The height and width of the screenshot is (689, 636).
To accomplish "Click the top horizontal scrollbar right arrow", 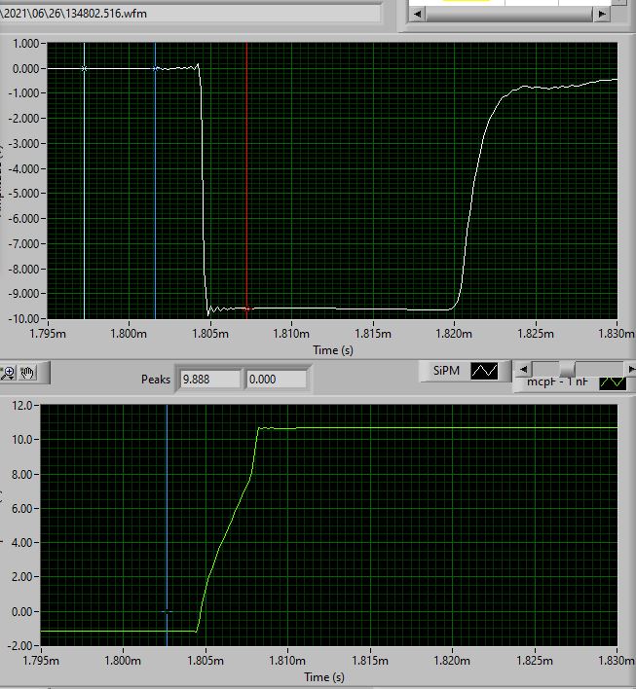I will click(601, 14).
